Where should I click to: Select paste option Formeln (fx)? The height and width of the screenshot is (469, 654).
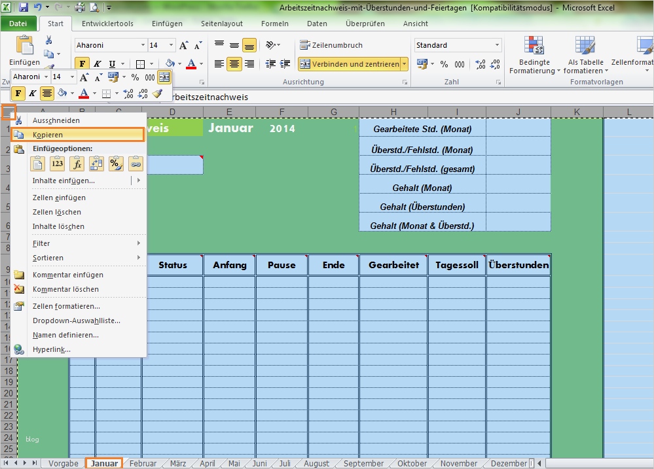pos(77,164)
